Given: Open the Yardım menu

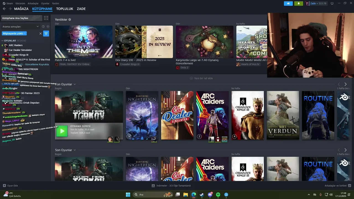Looking at the screenshot, I should point(55,3).
